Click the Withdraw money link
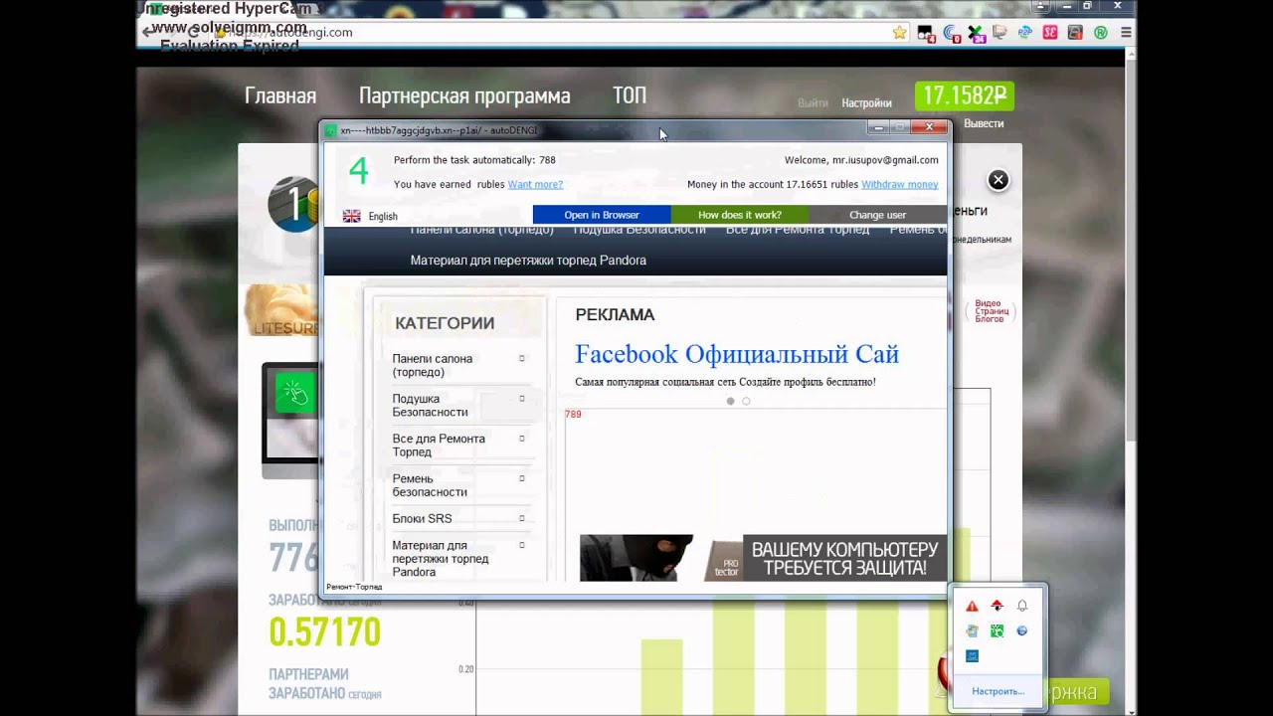This screenshot has width=1273, height=716. pyautogui.click(x=900, y=184)
